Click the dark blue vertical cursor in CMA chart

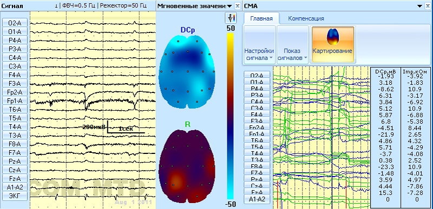[332, 137]
